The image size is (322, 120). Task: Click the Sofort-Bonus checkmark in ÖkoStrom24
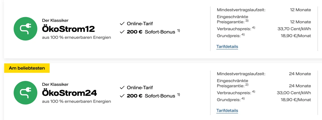(x=122, y=96)
